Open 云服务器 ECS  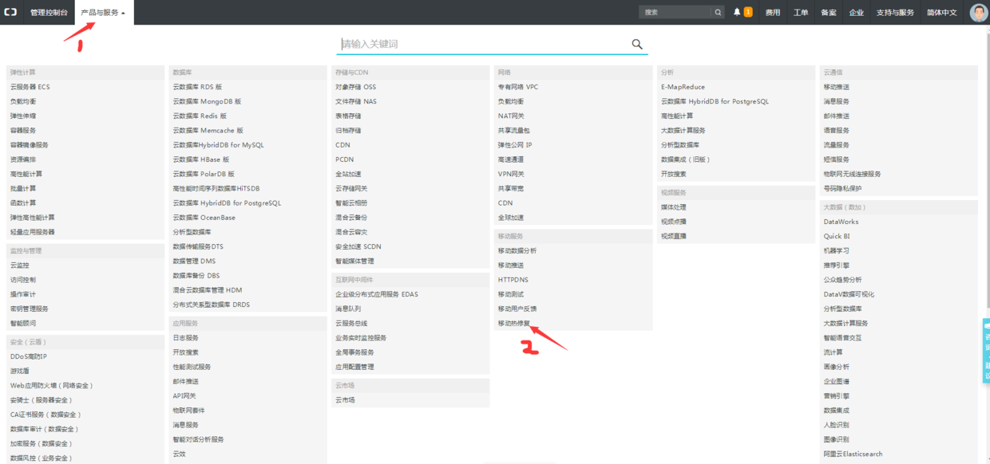(30, 87)
